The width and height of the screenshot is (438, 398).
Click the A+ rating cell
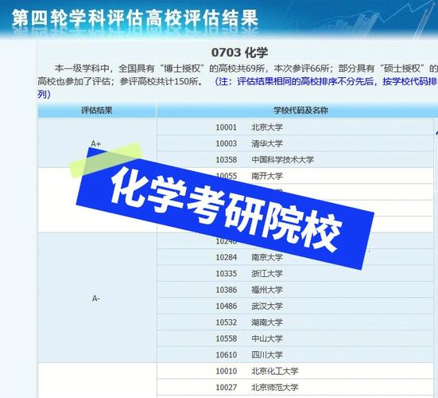pyautogui.click(x=97, y=143)
